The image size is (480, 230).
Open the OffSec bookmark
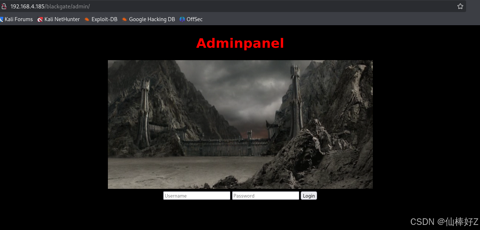tap(191, 19)
